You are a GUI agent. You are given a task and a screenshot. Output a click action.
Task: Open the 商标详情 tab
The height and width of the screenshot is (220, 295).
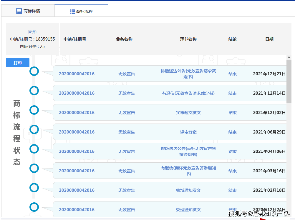coord(28,11)
